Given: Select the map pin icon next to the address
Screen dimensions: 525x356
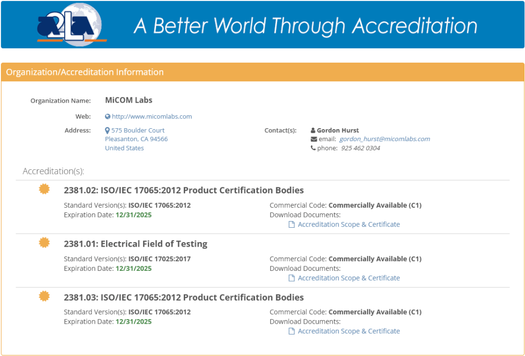Looking at the screenshot, I should (107, 130).
